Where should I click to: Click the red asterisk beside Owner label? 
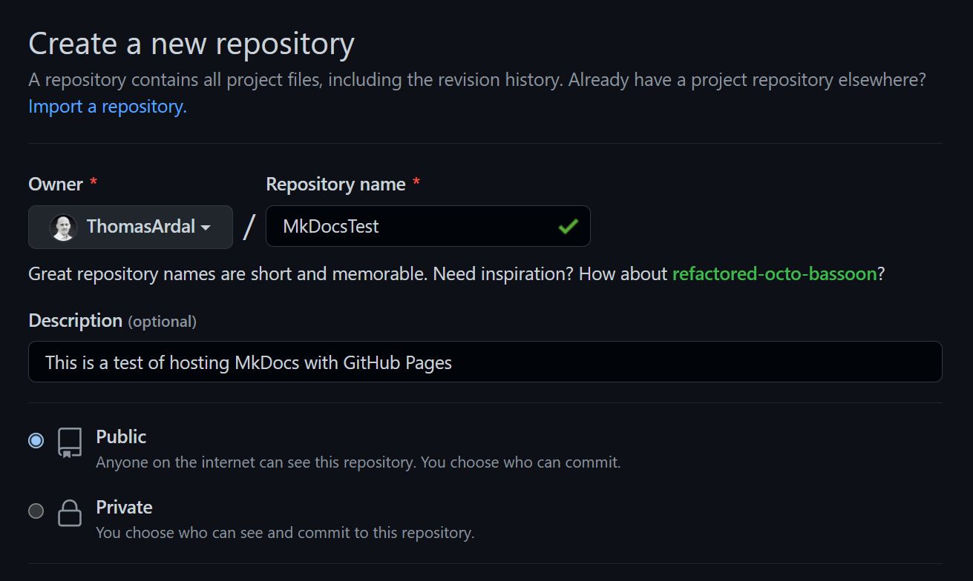click(93, 184)
